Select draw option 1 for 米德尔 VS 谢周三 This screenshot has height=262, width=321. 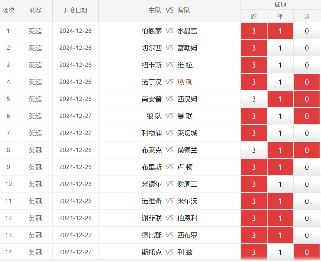(280, 184)
